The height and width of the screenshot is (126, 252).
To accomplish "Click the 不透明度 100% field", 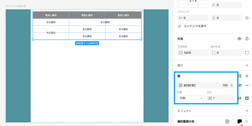I will 193,53.
